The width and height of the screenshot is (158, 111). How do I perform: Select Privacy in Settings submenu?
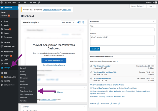(x=23, y=88)
